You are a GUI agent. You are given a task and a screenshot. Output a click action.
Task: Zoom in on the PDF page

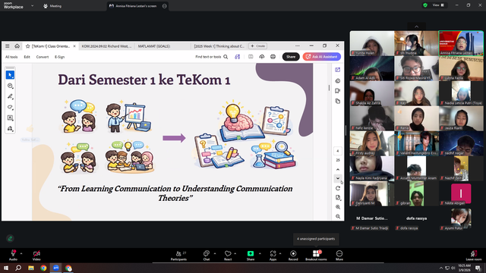click(x=338, y=207)
